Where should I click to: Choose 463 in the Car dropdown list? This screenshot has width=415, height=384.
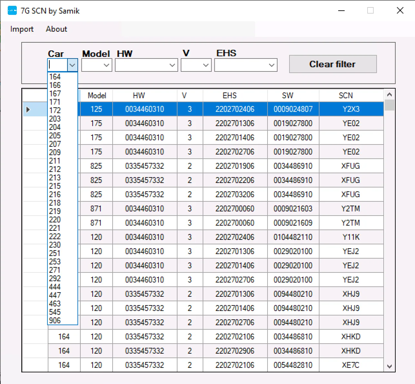55,304
